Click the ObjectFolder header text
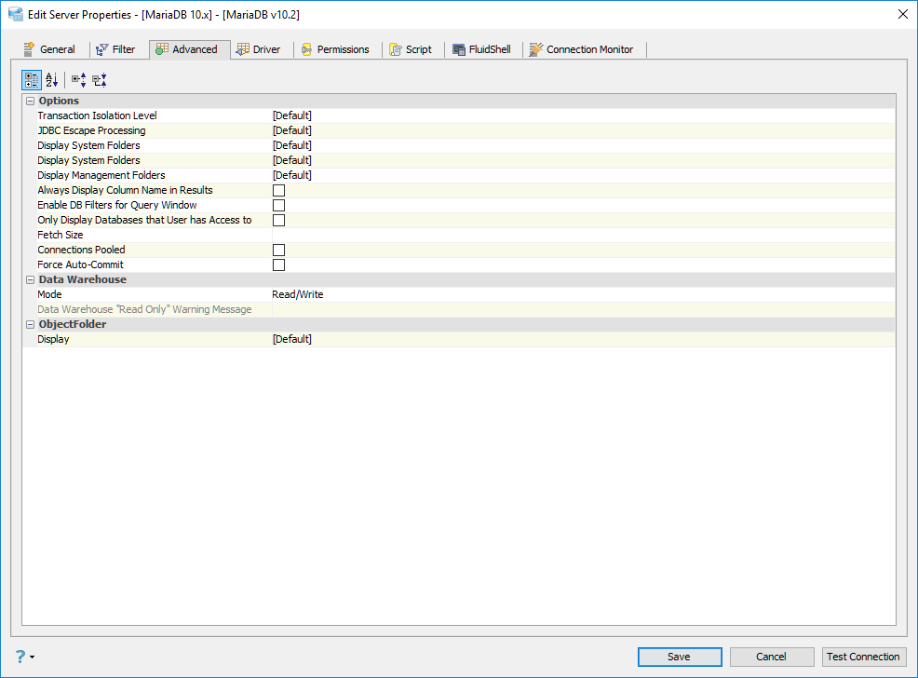This screenshot has width=918, height=678. [73, 324]
